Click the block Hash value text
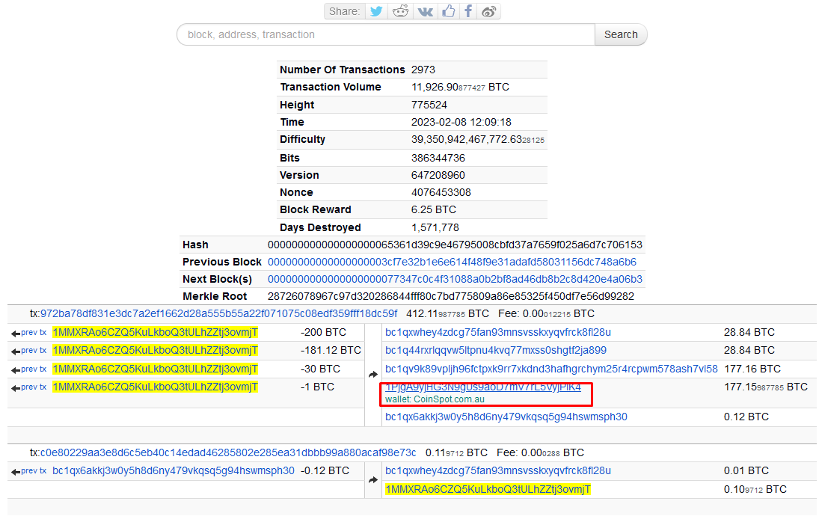 tap(455, 245)
